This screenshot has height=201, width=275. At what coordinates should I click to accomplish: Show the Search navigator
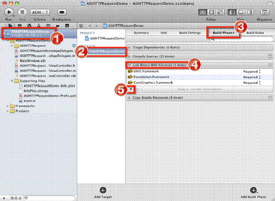coord(29,26)
